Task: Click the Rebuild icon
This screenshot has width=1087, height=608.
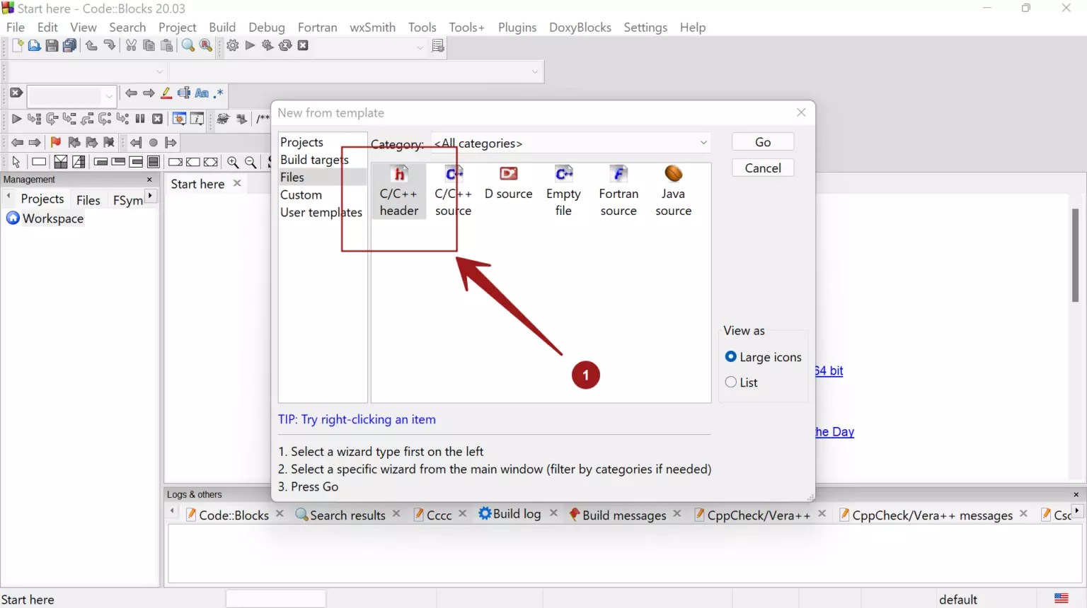Action: (x=285, y=46)
